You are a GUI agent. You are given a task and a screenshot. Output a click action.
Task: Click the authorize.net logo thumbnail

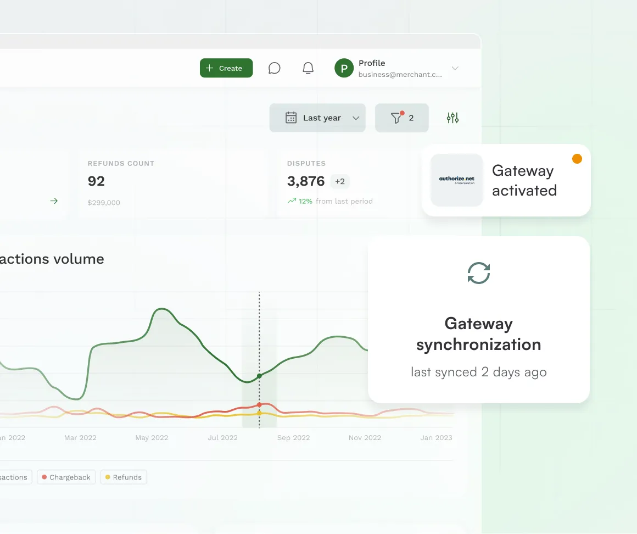(457, 180)
